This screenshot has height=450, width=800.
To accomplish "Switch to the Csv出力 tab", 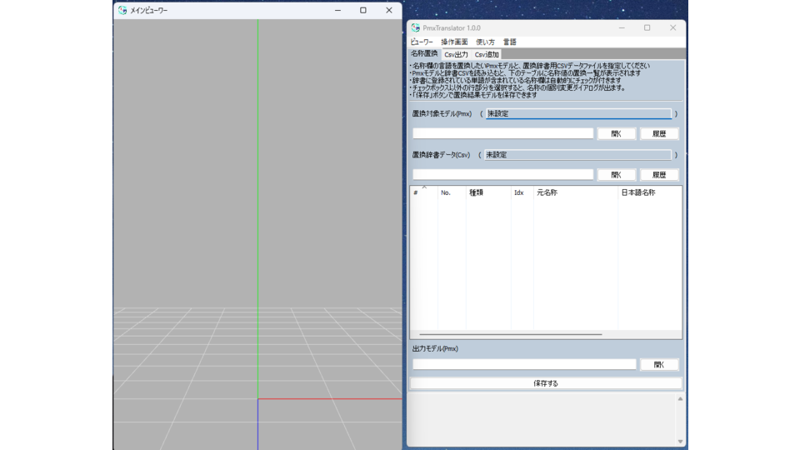I will (x=456, y=55).
